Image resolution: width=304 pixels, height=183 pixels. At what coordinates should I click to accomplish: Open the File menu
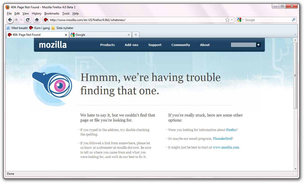9,13
